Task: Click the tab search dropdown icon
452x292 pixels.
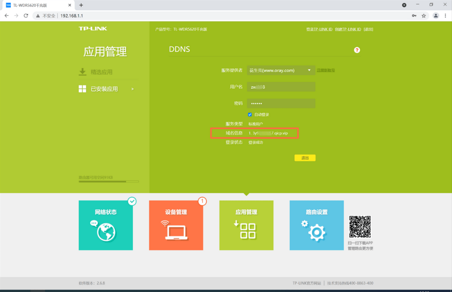Action: coord(404,5)
